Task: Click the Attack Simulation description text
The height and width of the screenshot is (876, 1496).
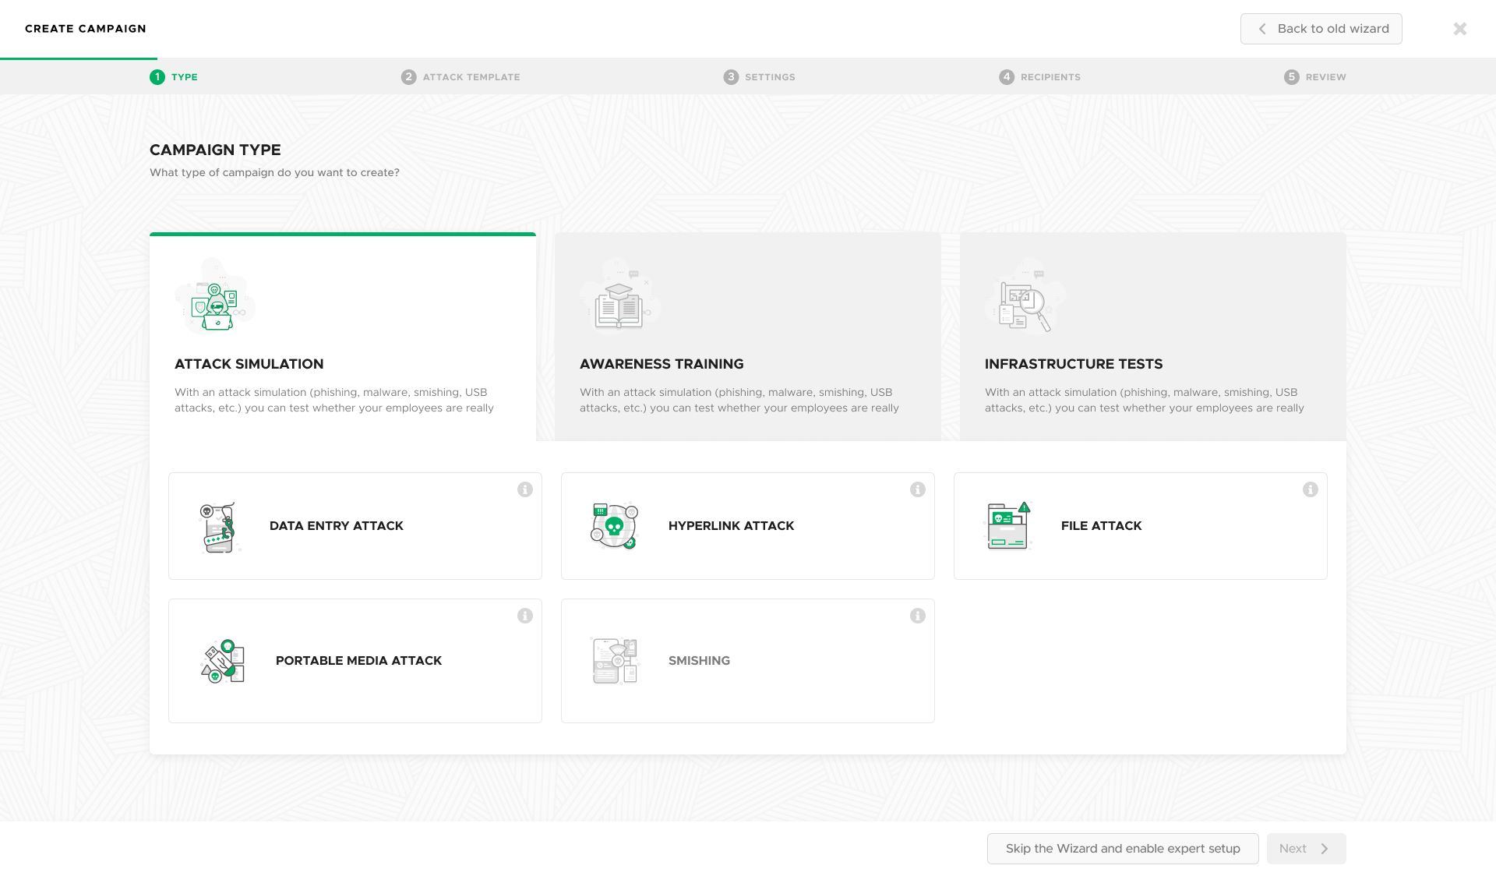Action: [x=334, y=400]
